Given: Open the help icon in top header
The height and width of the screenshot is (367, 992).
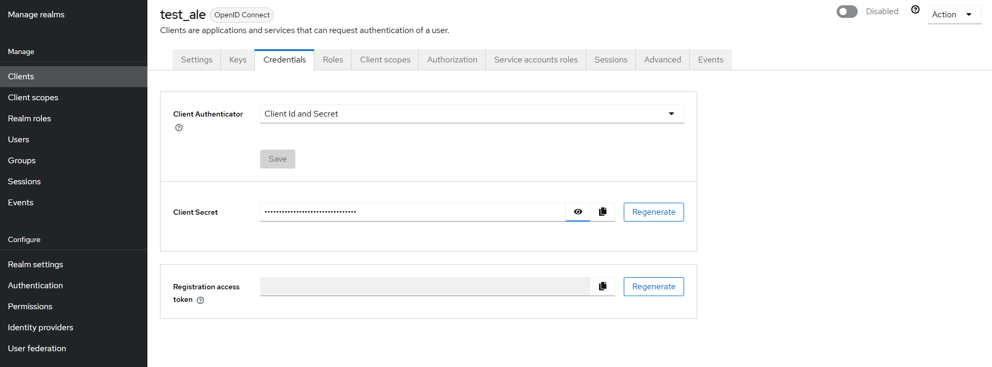Looking at the screenshot, I should [915, 10].
